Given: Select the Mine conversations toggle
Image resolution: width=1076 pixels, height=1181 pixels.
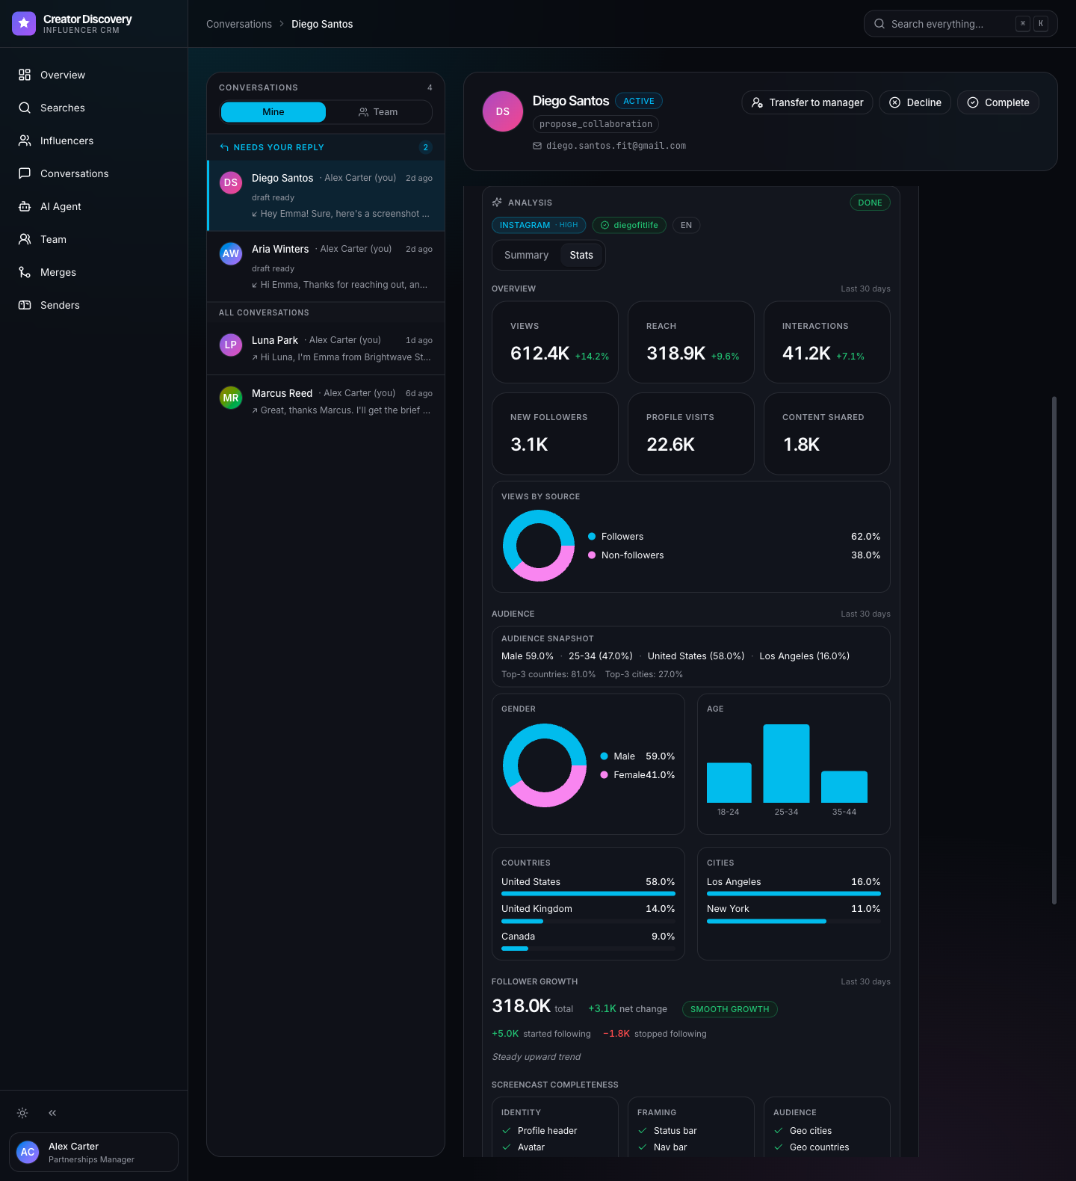Looking at the screenshot, I should 273,112.
